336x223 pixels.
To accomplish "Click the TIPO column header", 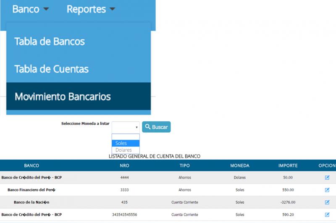I will click(x=185, y=165).
